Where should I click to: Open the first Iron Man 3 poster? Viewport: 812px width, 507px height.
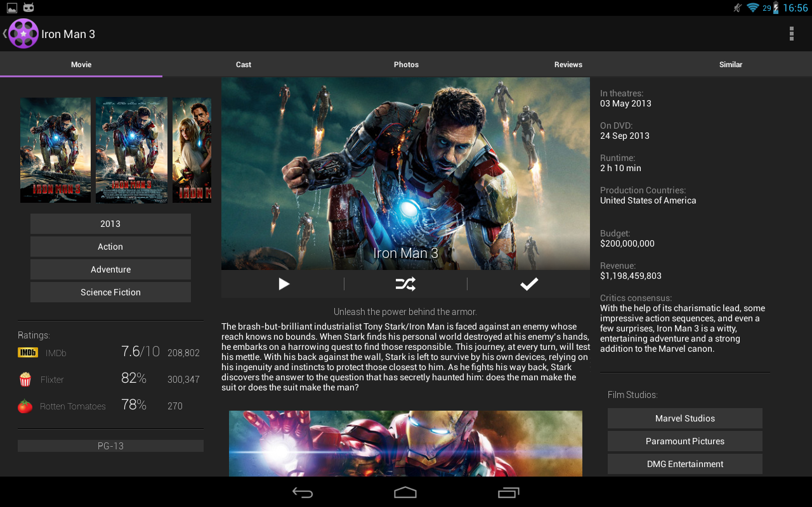56,150
